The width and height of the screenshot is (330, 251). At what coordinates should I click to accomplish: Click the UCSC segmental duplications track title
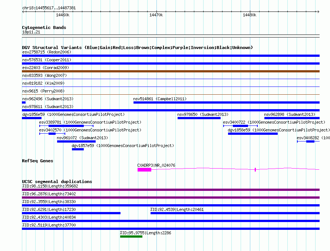57,182
